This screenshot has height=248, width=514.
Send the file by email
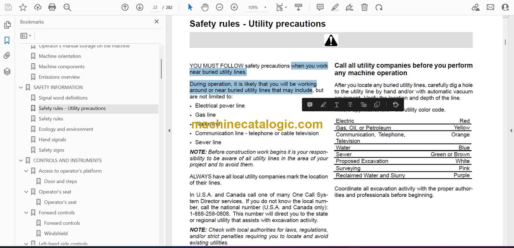[x=490, y=7]
